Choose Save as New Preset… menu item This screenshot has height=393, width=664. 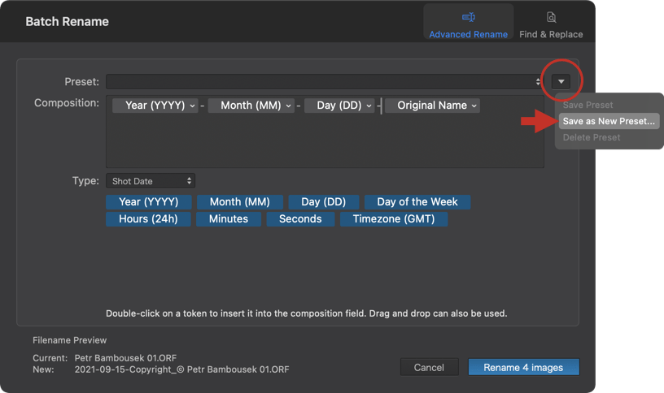(609, 121)
